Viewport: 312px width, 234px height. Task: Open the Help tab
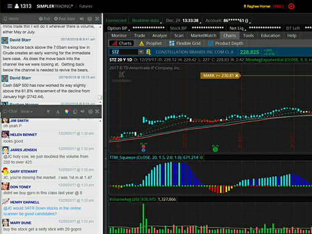click(292, 35)
